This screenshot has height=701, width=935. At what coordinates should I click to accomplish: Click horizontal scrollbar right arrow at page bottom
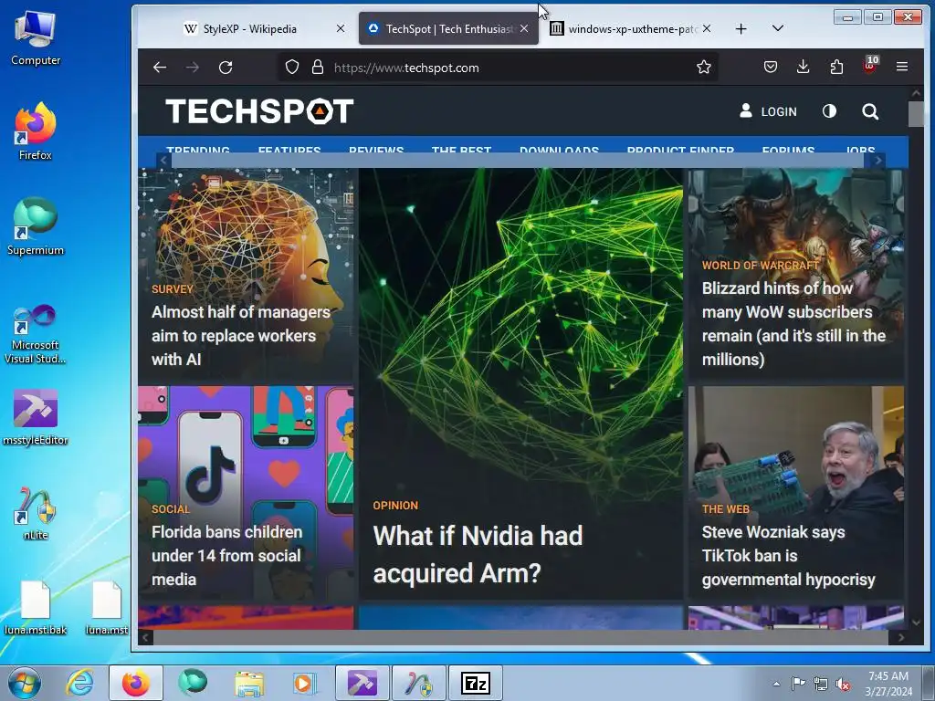[901, 637]
